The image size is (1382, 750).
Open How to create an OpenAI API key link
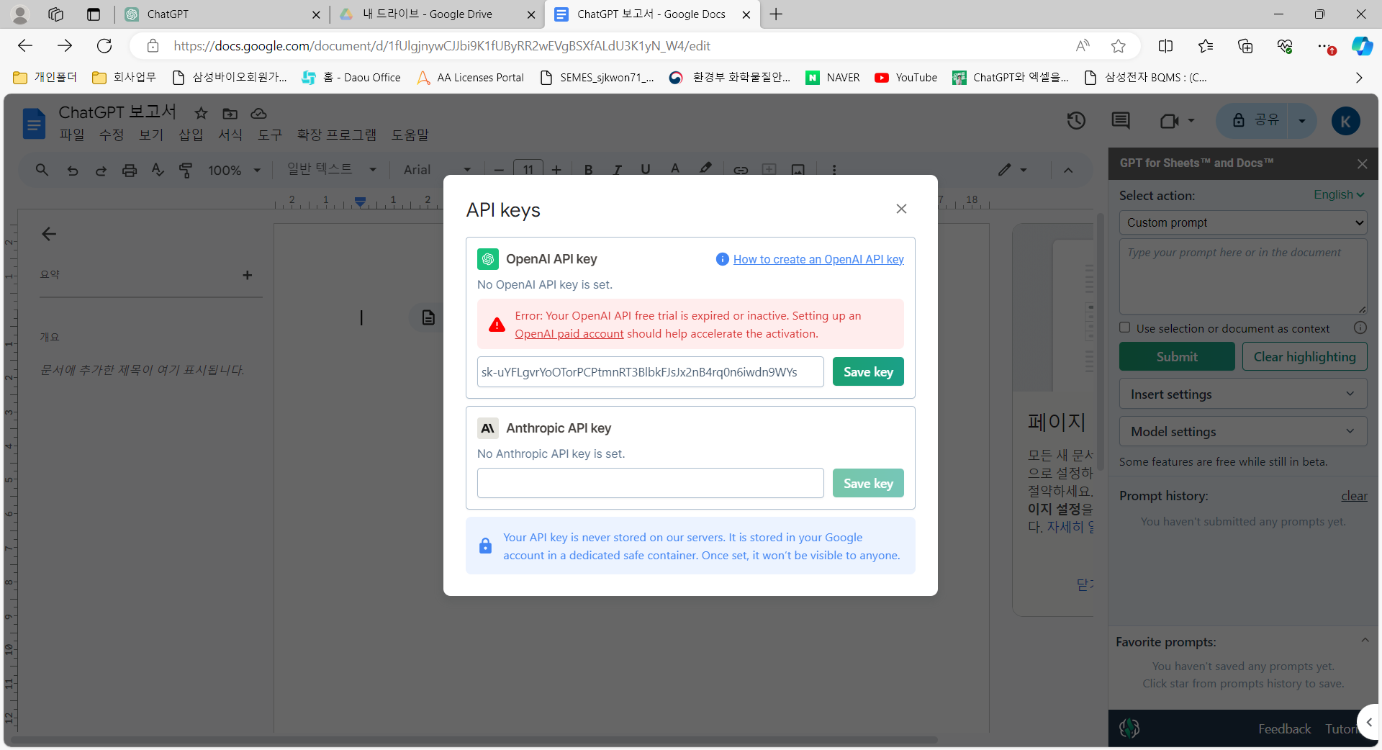pyautogui.click(x=818, y=259)
